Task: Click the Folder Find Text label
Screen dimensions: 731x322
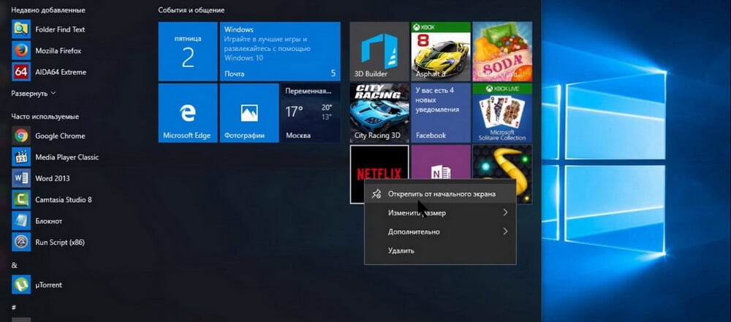Action: point(60,29)
